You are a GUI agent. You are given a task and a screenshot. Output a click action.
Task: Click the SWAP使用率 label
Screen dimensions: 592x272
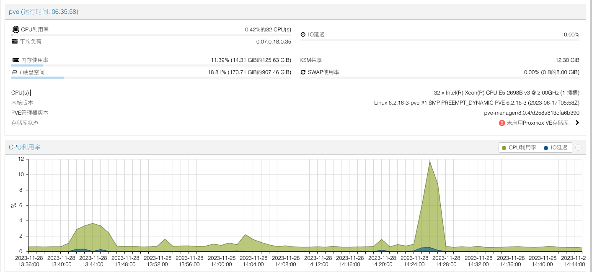click(323, 72)
